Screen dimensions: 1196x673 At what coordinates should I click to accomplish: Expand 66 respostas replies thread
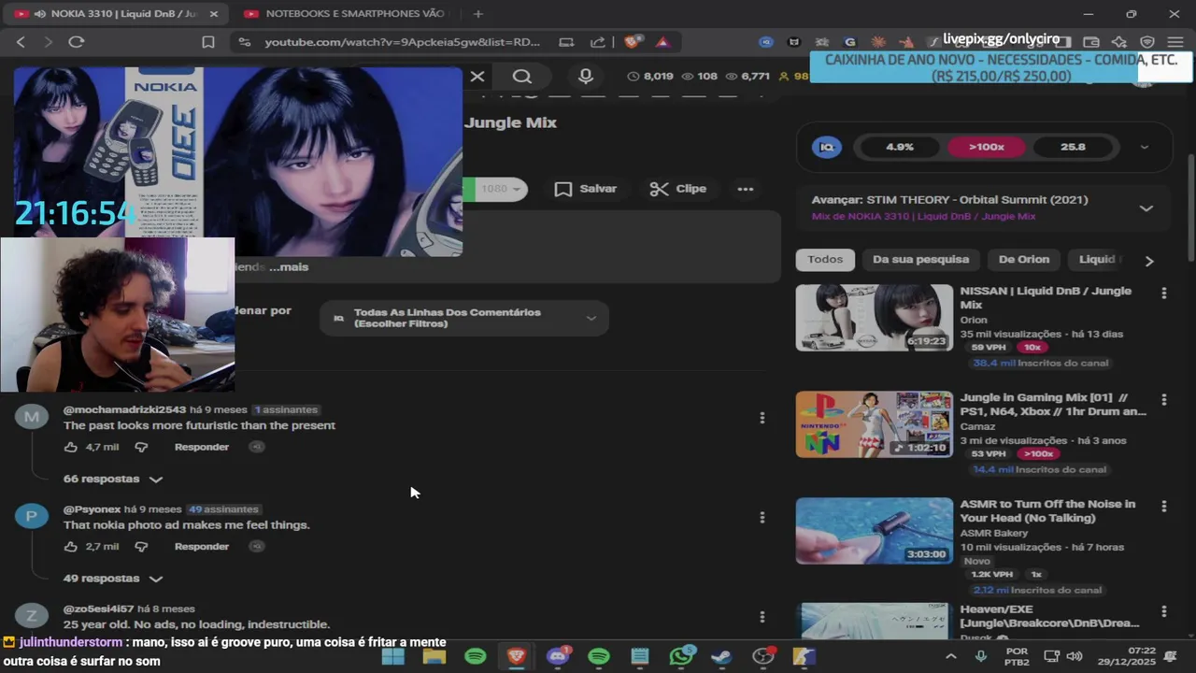tap(113, 479)
